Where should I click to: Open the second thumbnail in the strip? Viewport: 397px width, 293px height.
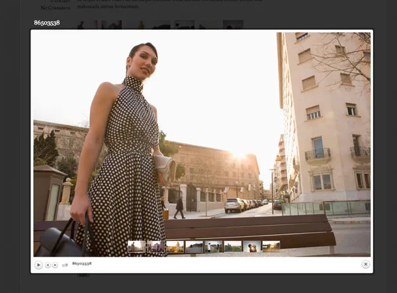point(155,247)
